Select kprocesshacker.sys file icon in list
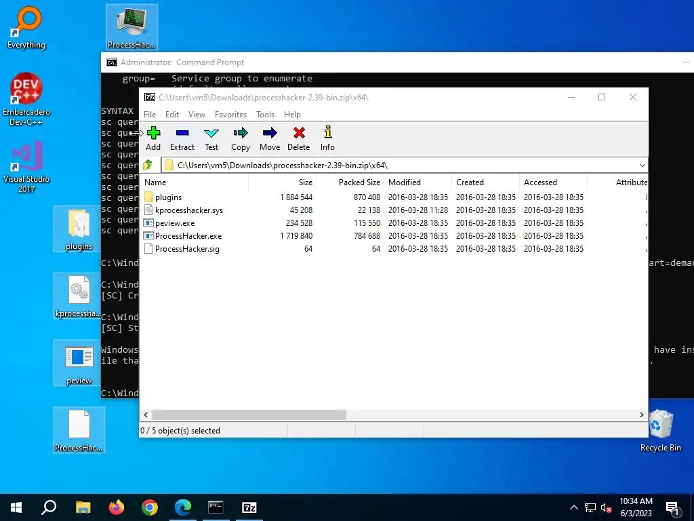This screenshot has height=521, width=694. (148, 210)
